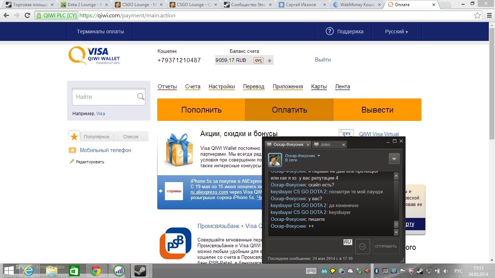The image size is (495, 278).
Task: Click the AliExpress logo thumbnail
Action: pyautogui.click(x=174, y=191)
